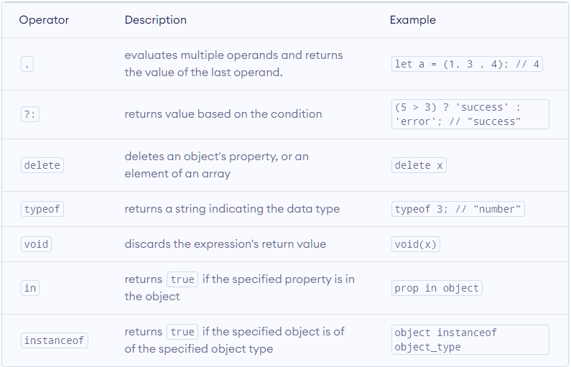Click 'true' badge in the instanceof description

point(182,332)
